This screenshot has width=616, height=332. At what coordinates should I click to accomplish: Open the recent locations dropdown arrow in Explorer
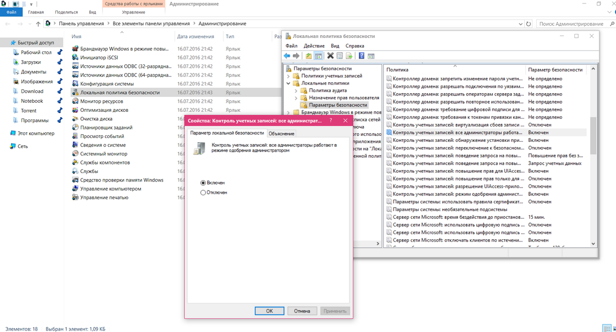(30, 24)
